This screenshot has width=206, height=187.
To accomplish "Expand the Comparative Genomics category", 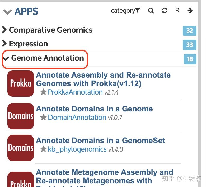I will tap(48, 30).
